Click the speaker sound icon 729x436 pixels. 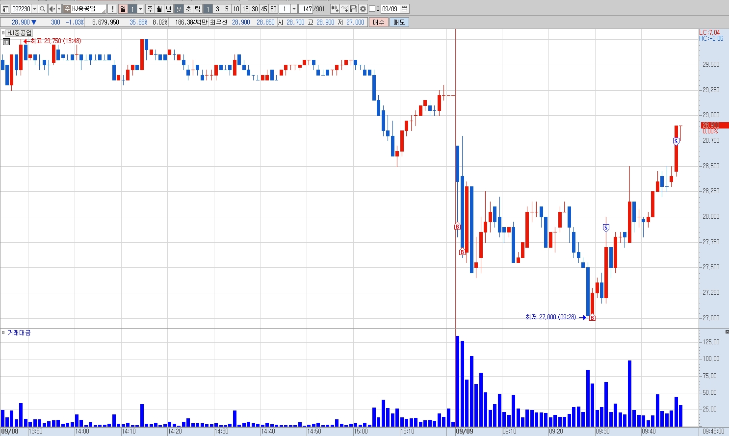pyautogui.click(x=52, y=9)
